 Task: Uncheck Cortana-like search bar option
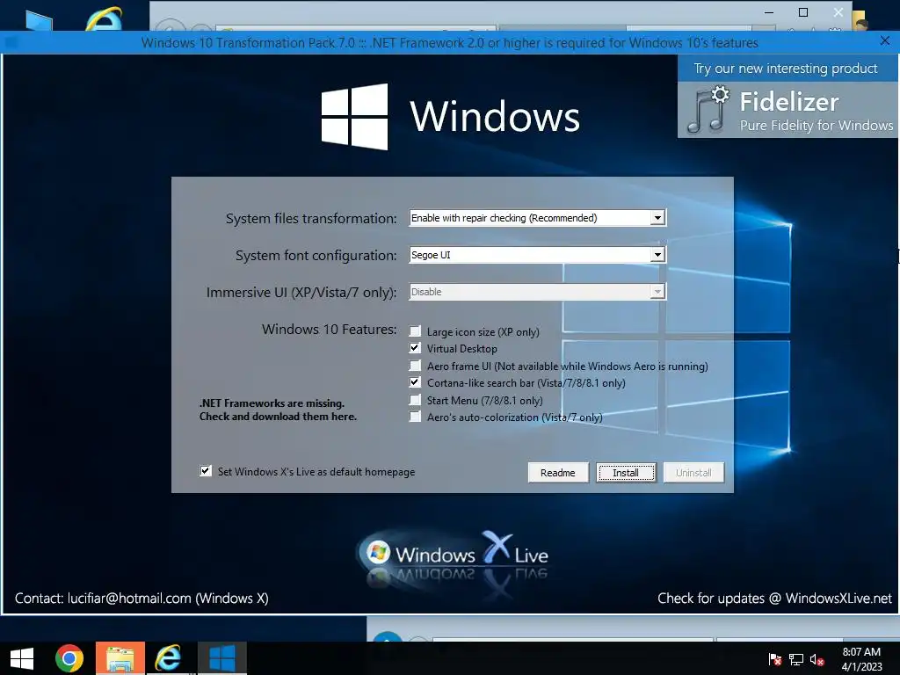coord(415,382)
